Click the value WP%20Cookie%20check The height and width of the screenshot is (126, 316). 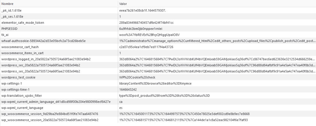click(x=137, y=77)
